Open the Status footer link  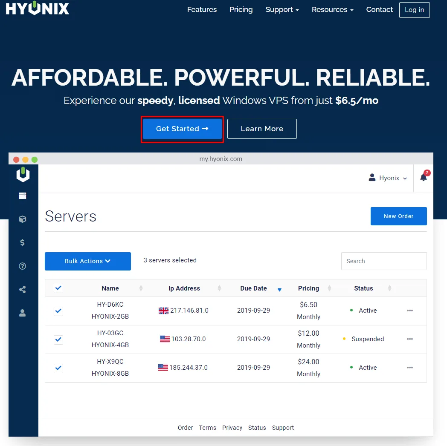[257, 428]
